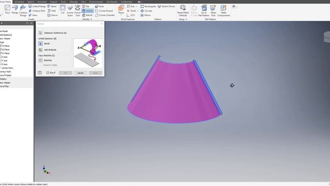Click the Rip command
Image resolution: width=330 pixels, height=186 pixels.
tap(86, 6)
